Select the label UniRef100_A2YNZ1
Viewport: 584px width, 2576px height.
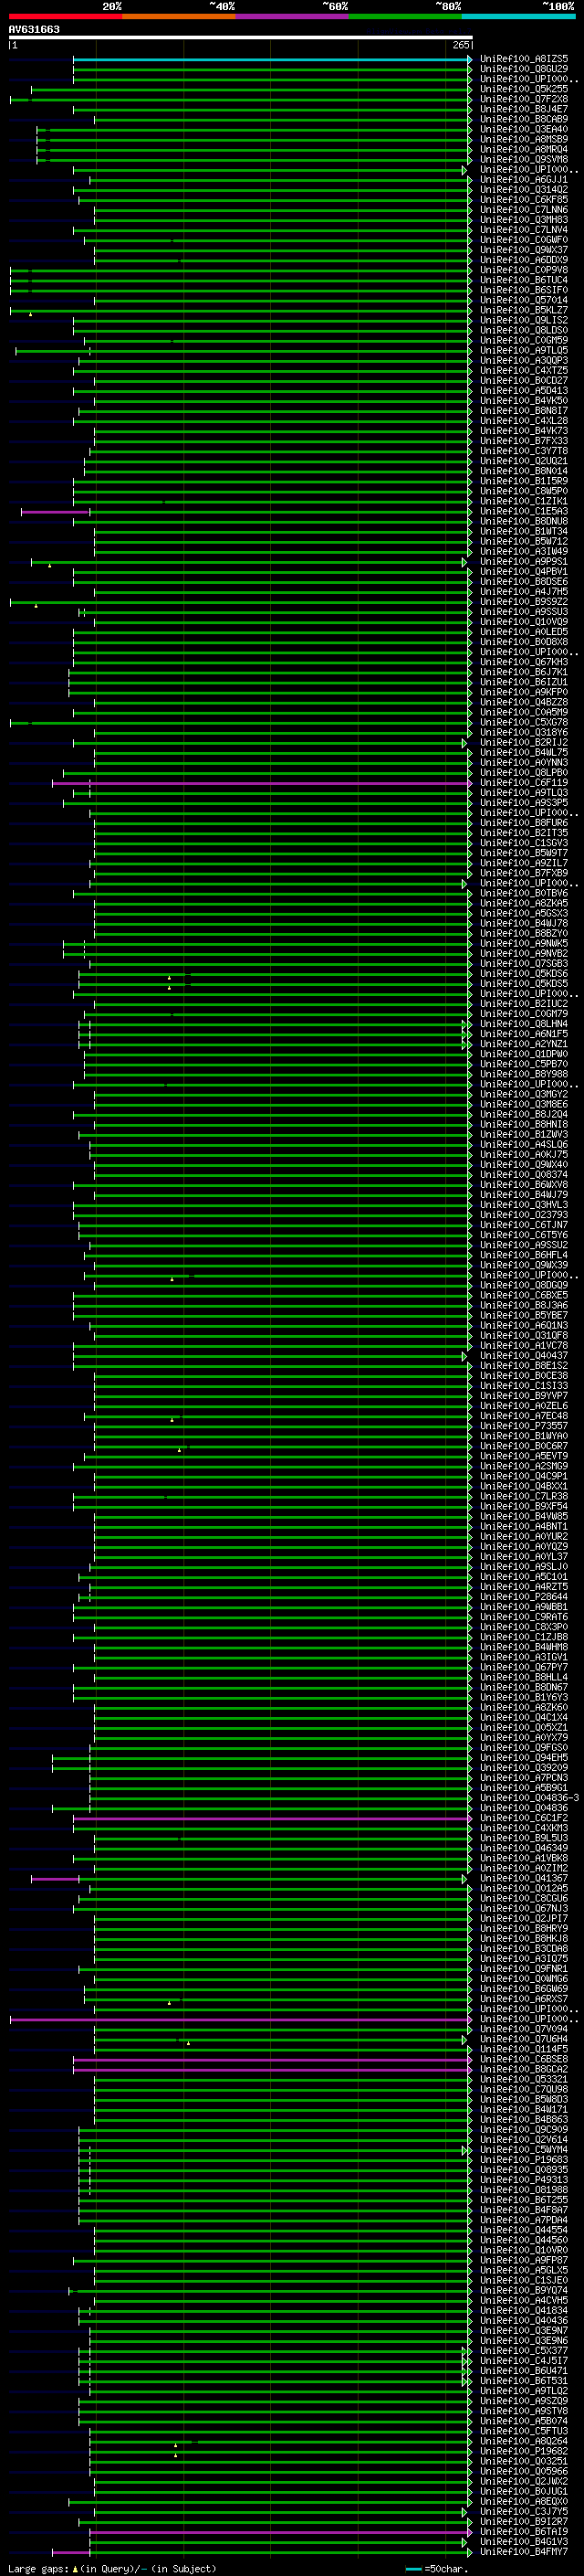click(x=524, y=1044)
